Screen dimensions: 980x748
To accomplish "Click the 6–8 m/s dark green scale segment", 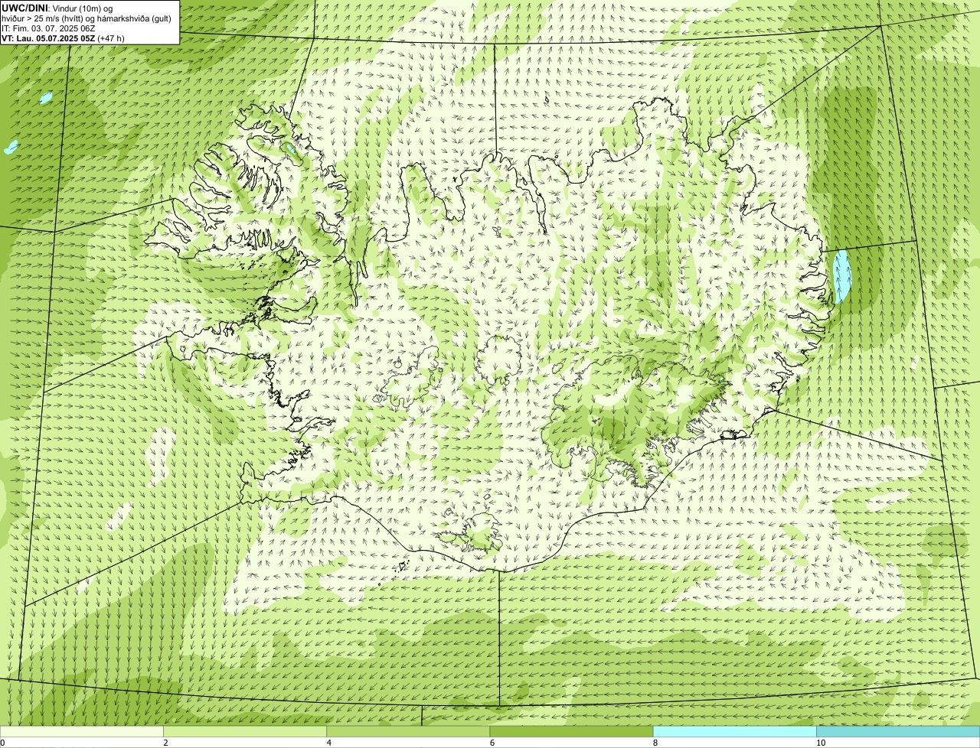I will [x=571, y=732].
